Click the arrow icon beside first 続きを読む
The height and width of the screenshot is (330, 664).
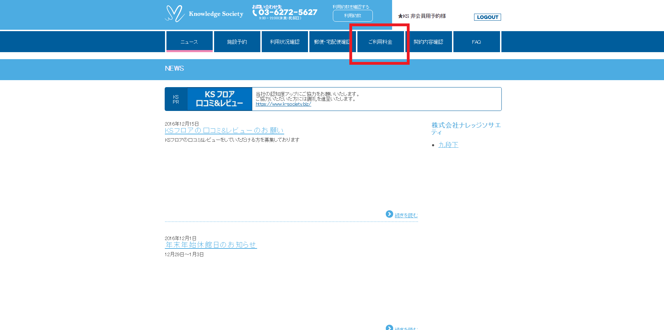coord(389,214)
